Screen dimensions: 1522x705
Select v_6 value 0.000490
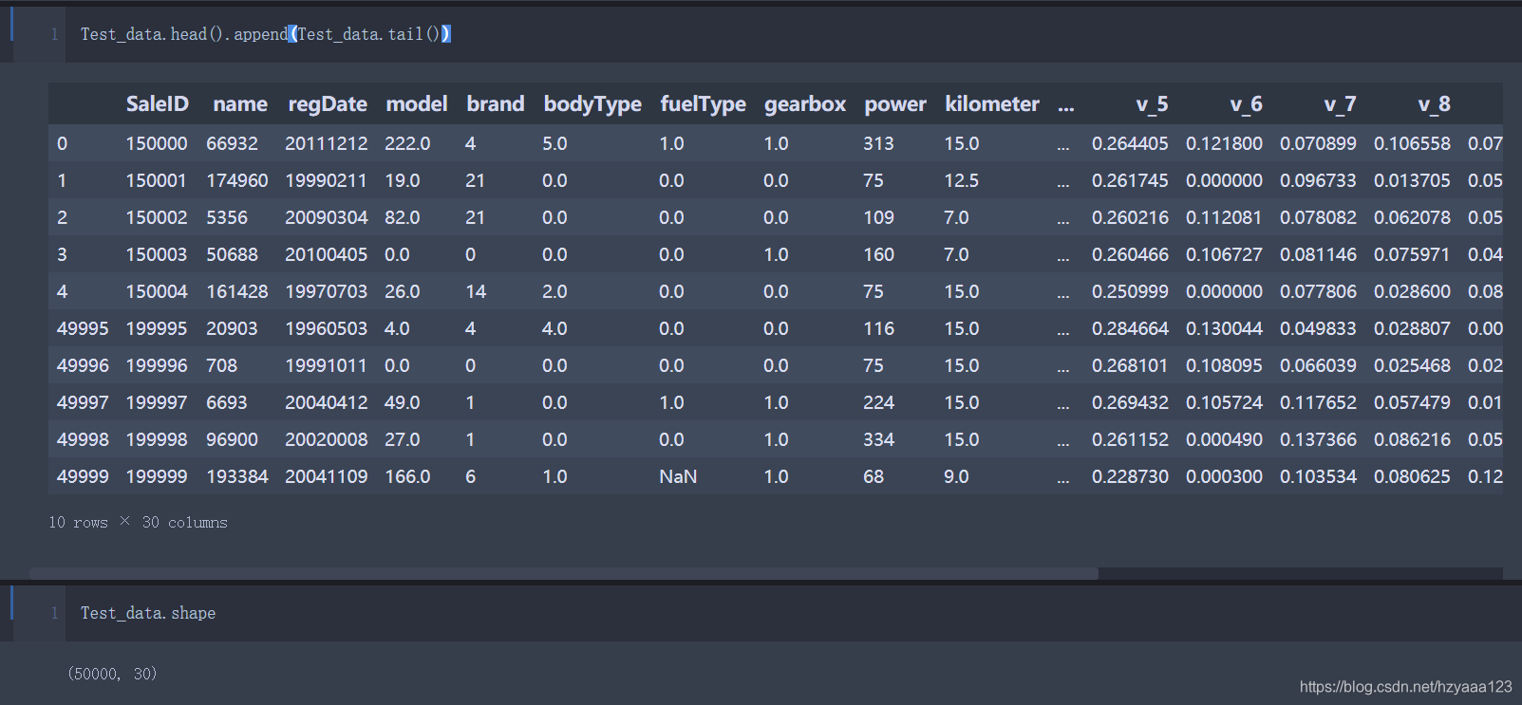1224,439
